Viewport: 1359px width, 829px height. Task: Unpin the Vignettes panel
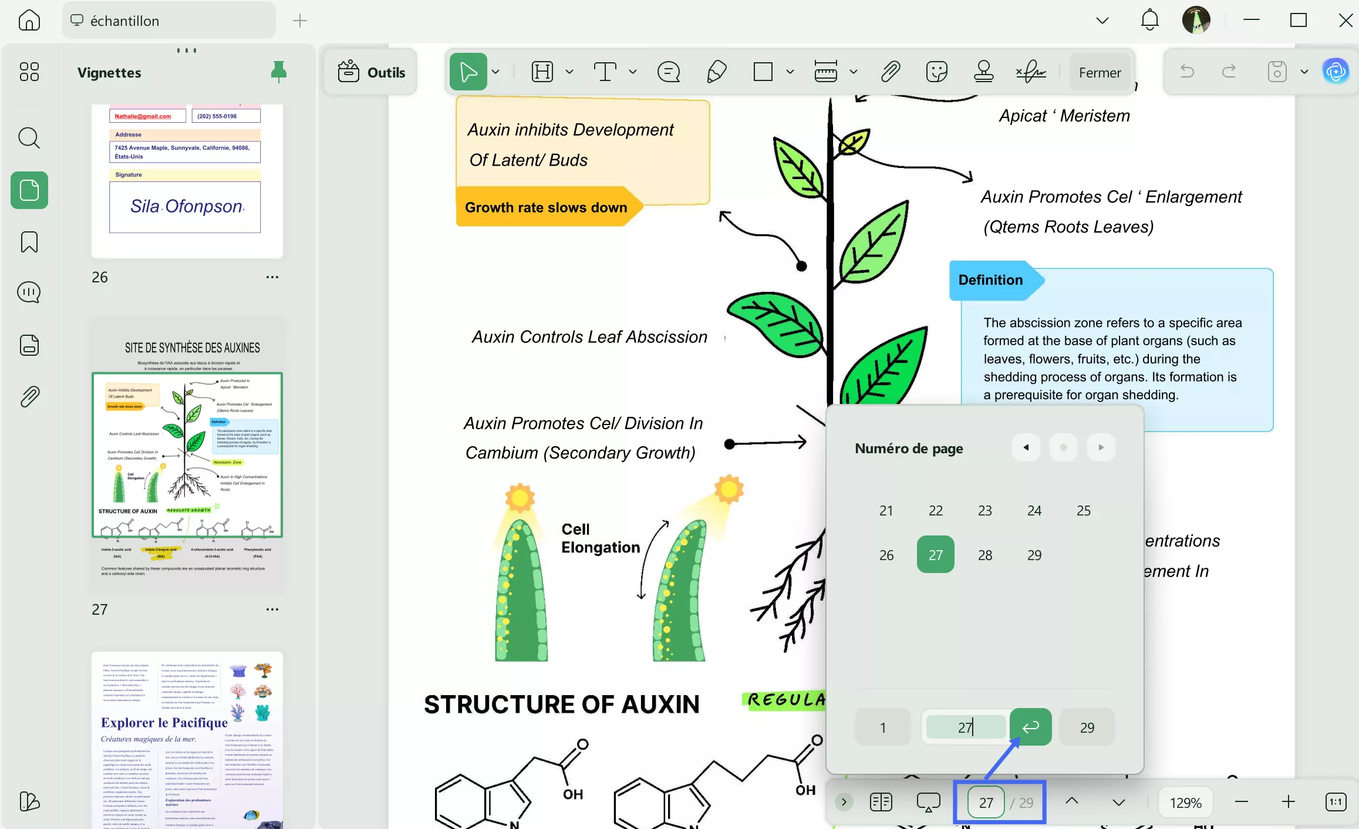(x=279, y=72)
